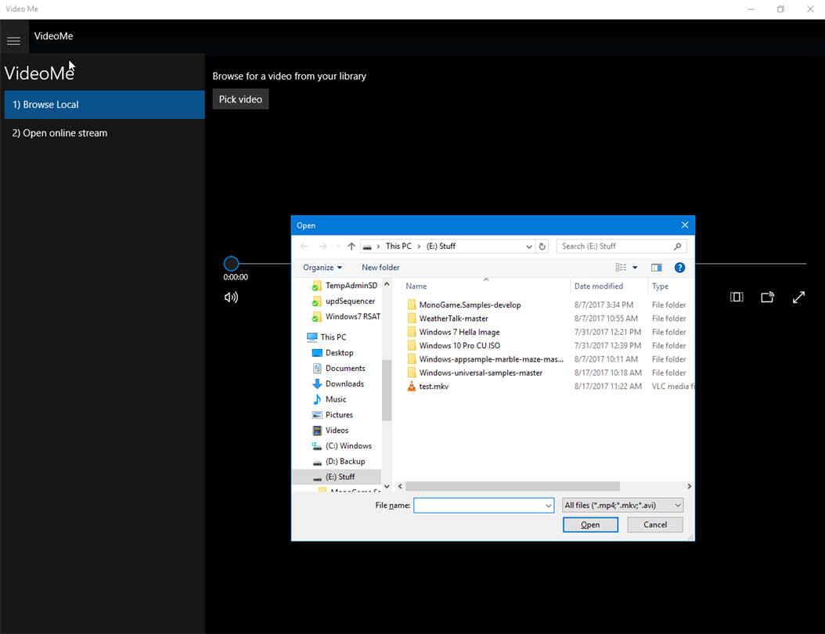825x634 pixels.
Task: Click the cast to device icon
Action: (x=768, y=297)
